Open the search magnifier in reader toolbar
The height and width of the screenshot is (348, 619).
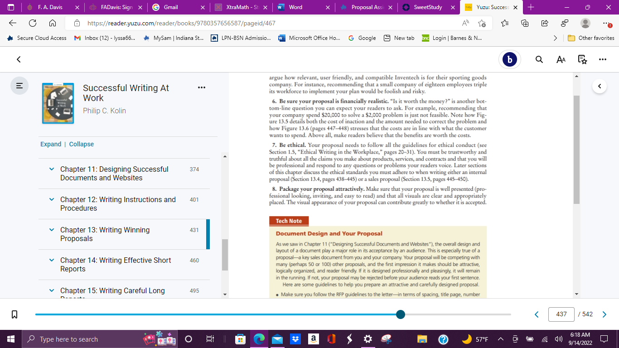[x=539, y=59]
